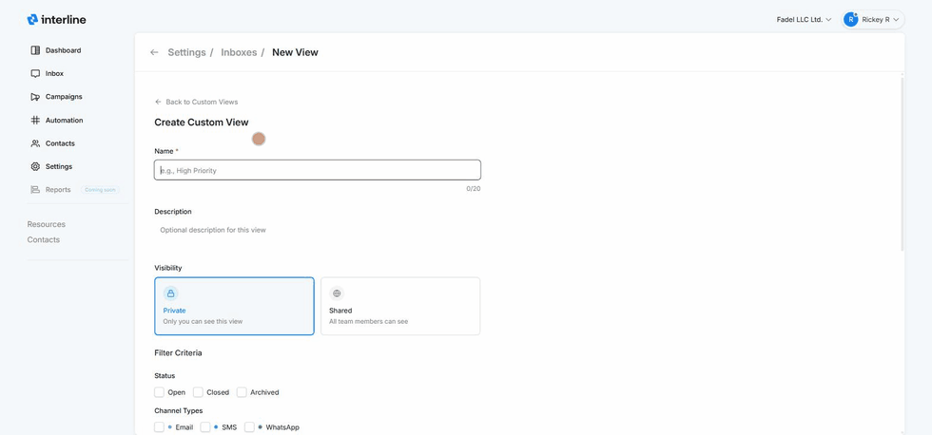
Task: Open the Contacts link under Resources
Action: click(44, 239)
